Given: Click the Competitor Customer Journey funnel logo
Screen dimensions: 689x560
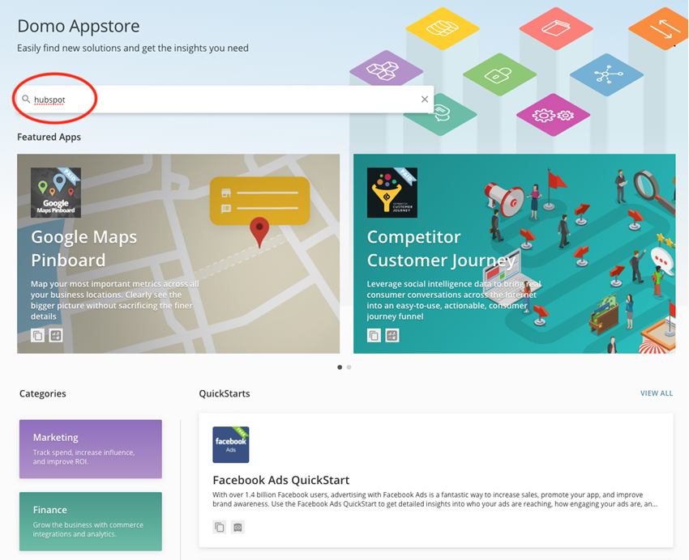Looking at the screenshot, I should coord(391,193).
